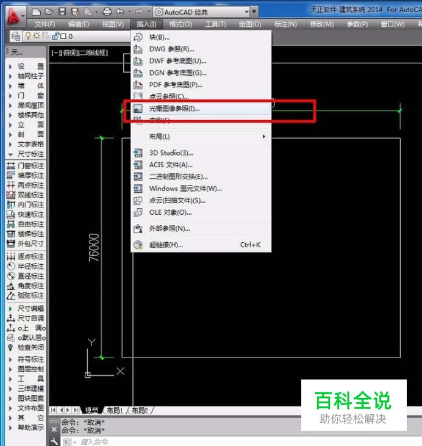Choose 3D Studio(3)... menu entry
422x446 pixels.
point(201,153)
